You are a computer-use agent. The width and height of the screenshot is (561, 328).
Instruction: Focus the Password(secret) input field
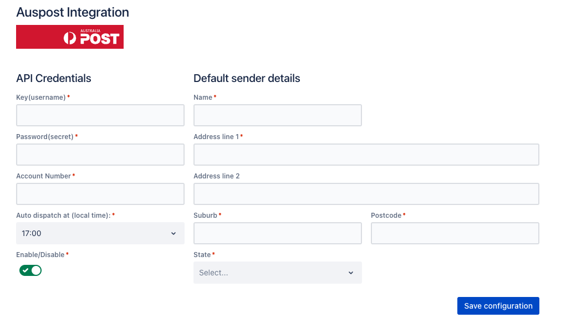click(x=100, y=155)
